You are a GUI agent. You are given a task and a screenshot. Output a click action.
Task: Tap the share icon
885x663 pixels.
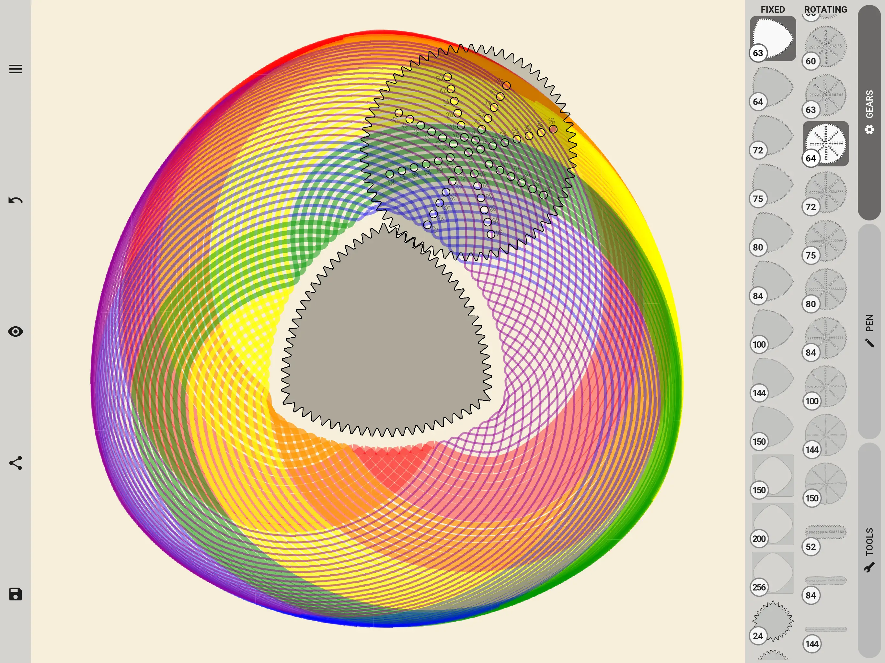click(16, 463)
